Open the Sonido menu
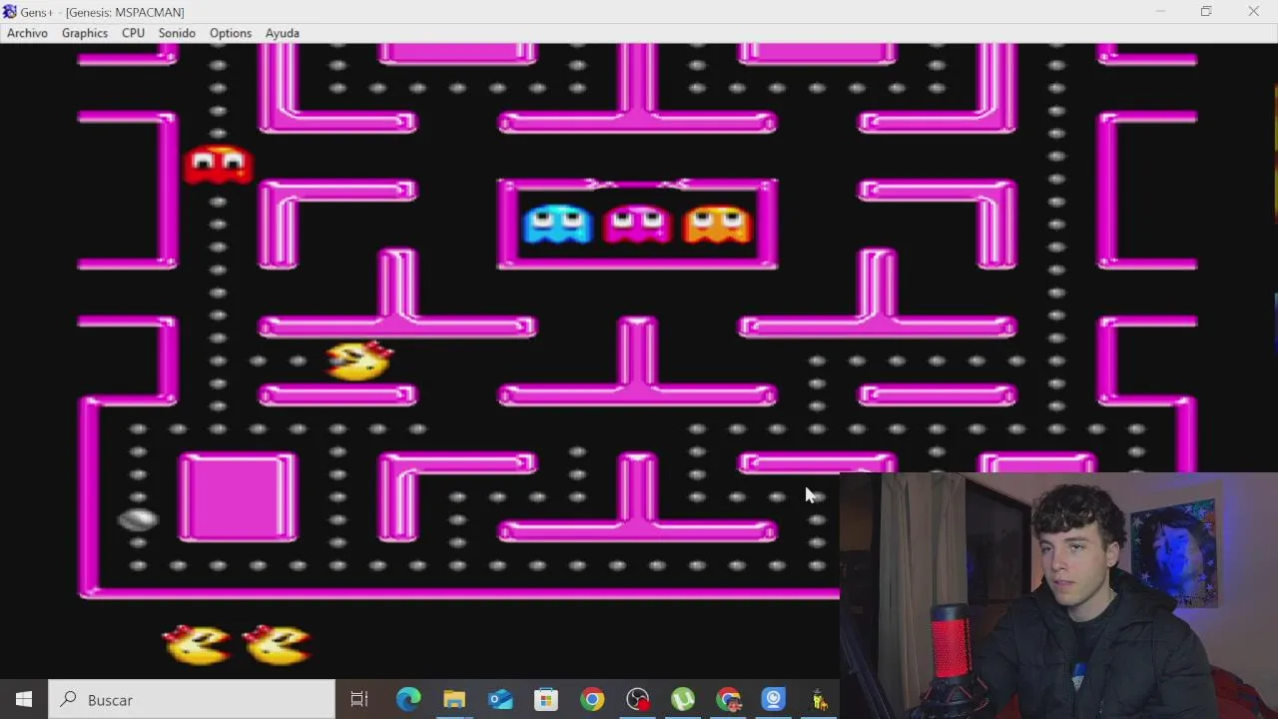Image resolution: width=1278 pixels, height=719 pixels. pos(177,33)
